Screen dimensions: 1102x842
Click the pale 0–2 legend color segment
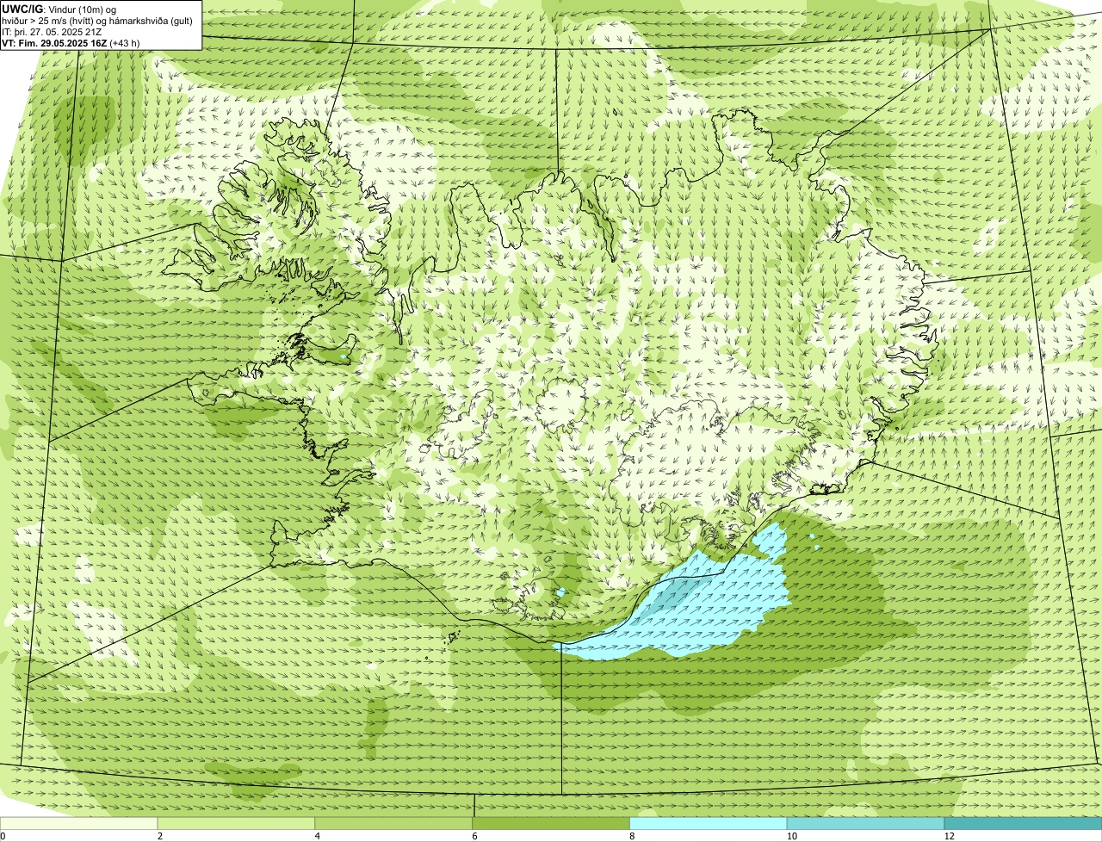pos(79,823)
